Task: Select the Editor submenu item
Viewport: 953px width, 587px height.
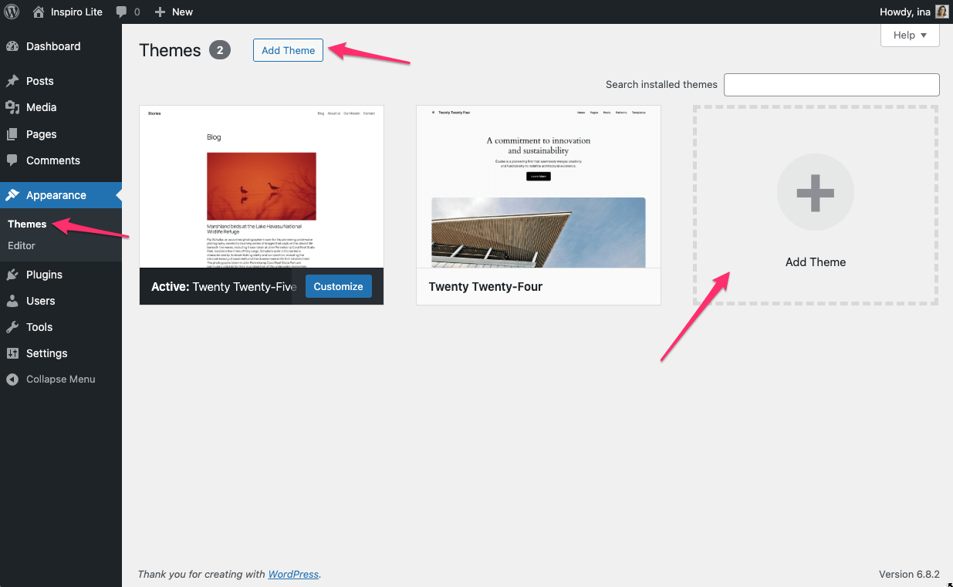Action: pos(22,245)
